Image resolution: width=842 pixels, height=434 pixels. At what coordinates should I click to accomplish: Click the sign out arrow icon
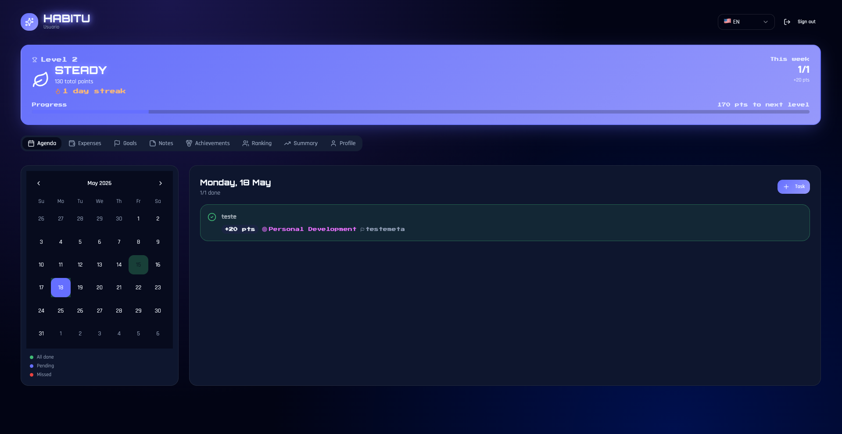(x=787, y=22)
